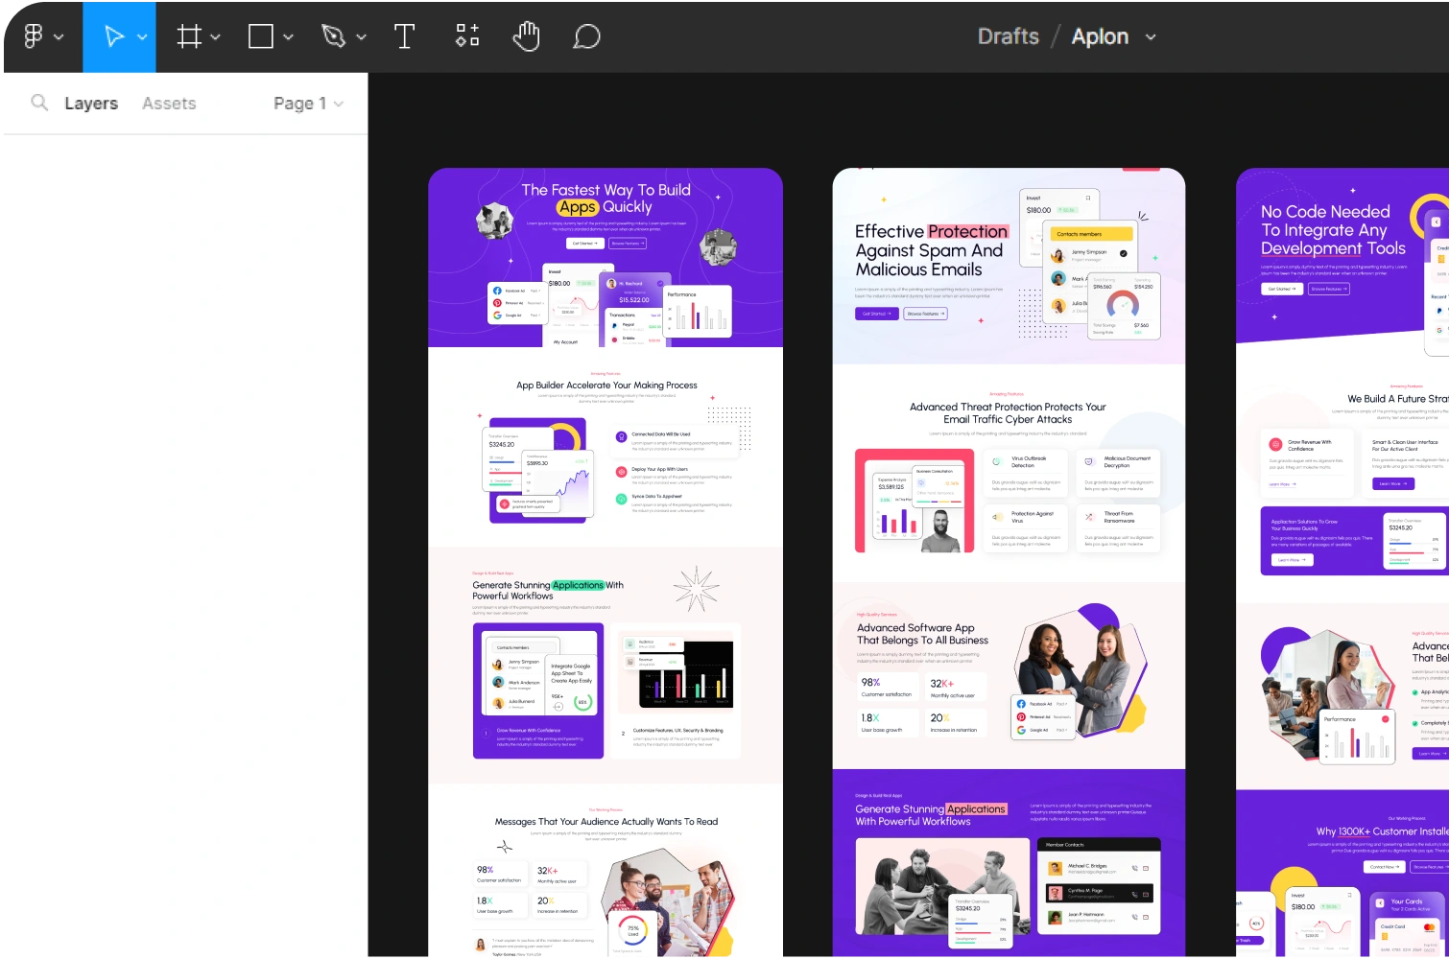Select the Frame tool

[189, 36]
